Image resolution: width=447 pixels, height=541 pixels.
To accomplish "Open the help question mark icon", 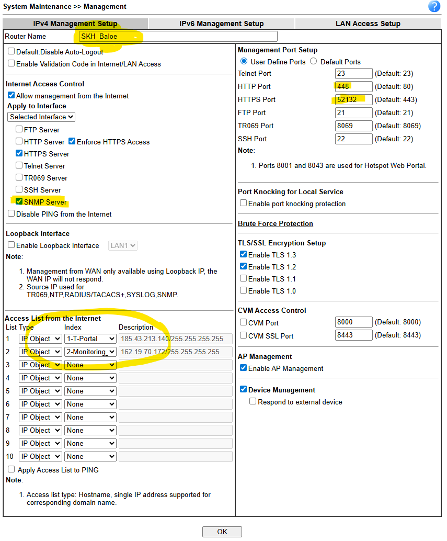I will coord(434,7).
